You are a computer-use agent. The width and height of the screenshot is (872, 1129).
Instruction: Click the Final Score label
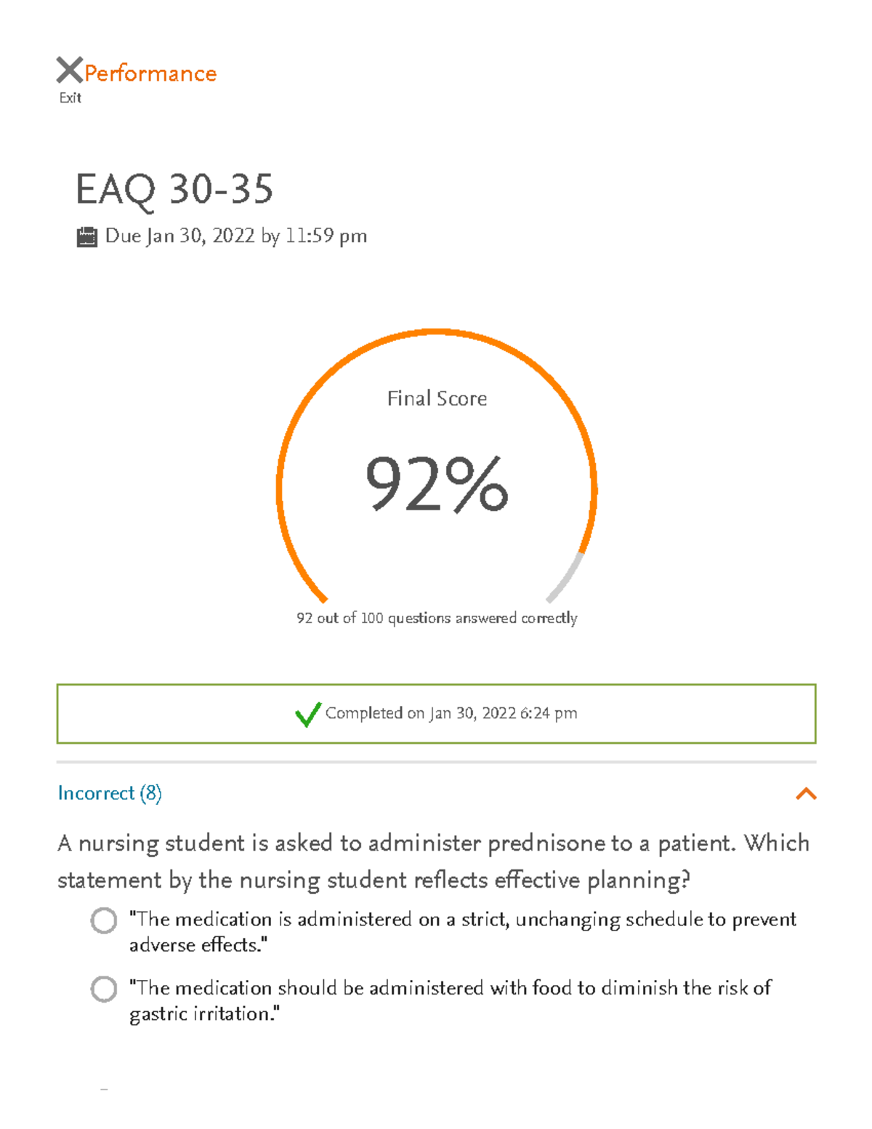437,398
